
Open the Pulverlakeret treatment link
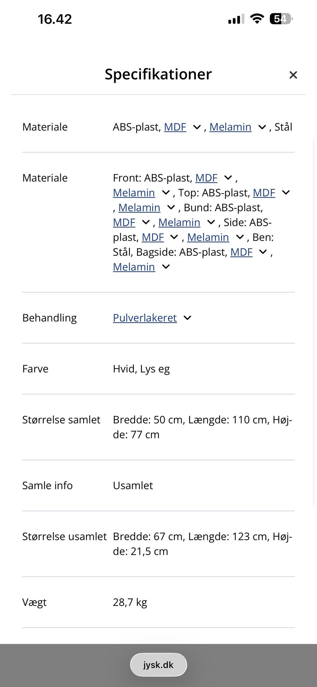pyautogui.click(x=145, y=318)
